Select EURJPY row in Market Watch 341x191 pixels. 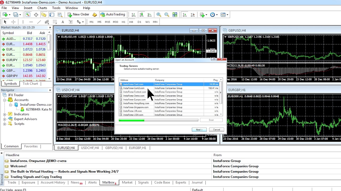[x=24, y=60]
